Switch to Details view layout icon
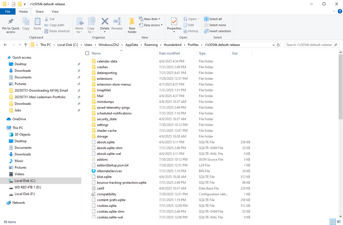343x225 pixels. click(x=333, y=222)
